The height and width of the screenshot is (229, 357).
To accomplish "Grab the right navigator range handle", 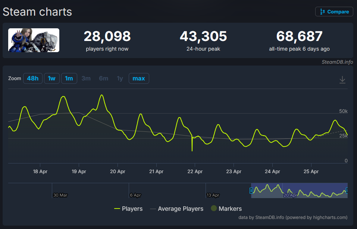I will [347, 190].
